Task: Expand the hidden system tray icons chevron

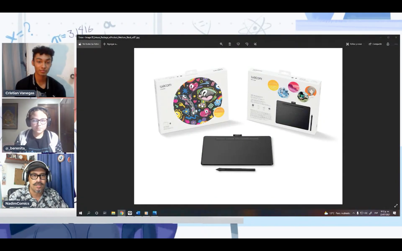Action: click(354, 213)
